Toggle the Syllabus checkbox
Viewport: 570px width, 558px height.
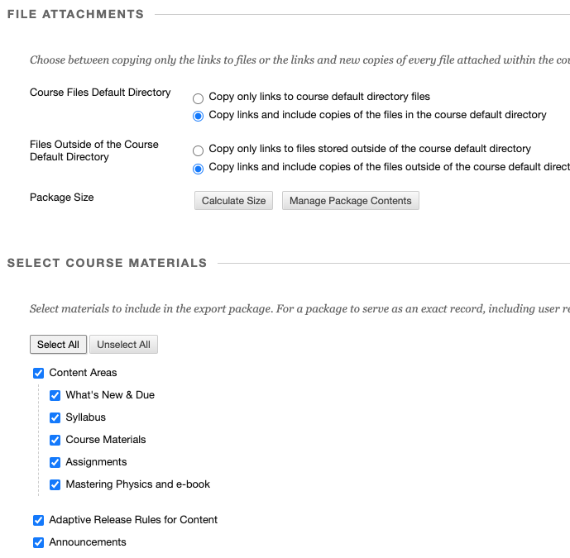point(55,418)
